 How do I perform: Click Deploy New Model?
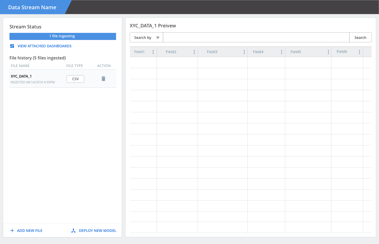(x=98, y=231)
